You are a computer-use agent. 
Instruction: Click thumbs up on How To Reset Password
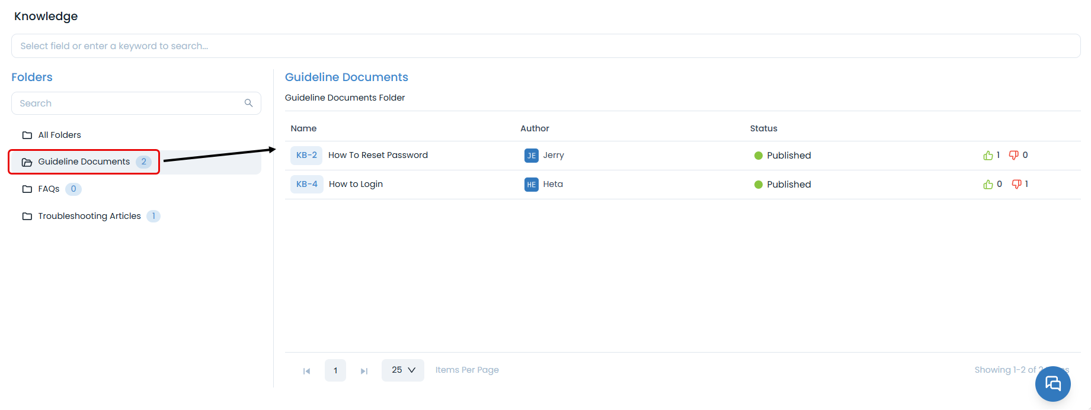(x=988, y=156)
